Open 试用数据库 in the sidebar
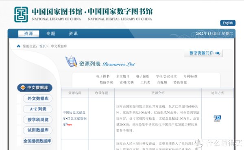Screen dimensions: 244x150 pyautogui.click(x=38, y=130)
